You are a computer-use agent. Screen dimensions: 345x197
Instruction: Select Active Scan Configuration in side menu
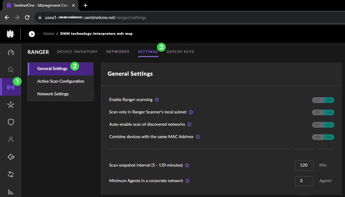[60, 81]
